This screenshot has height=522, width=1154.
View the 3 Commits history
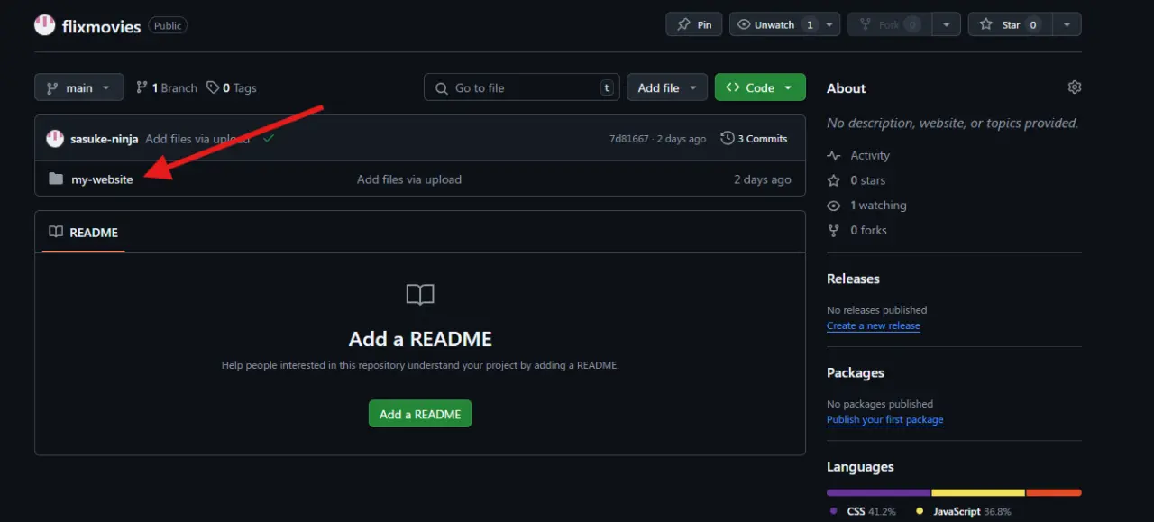coord(755,139)
